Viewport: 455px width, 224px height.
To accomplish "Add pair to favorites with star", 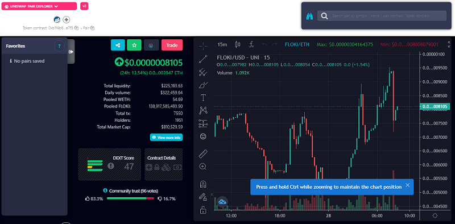I will pyautogui.click(x=134, y=45).
